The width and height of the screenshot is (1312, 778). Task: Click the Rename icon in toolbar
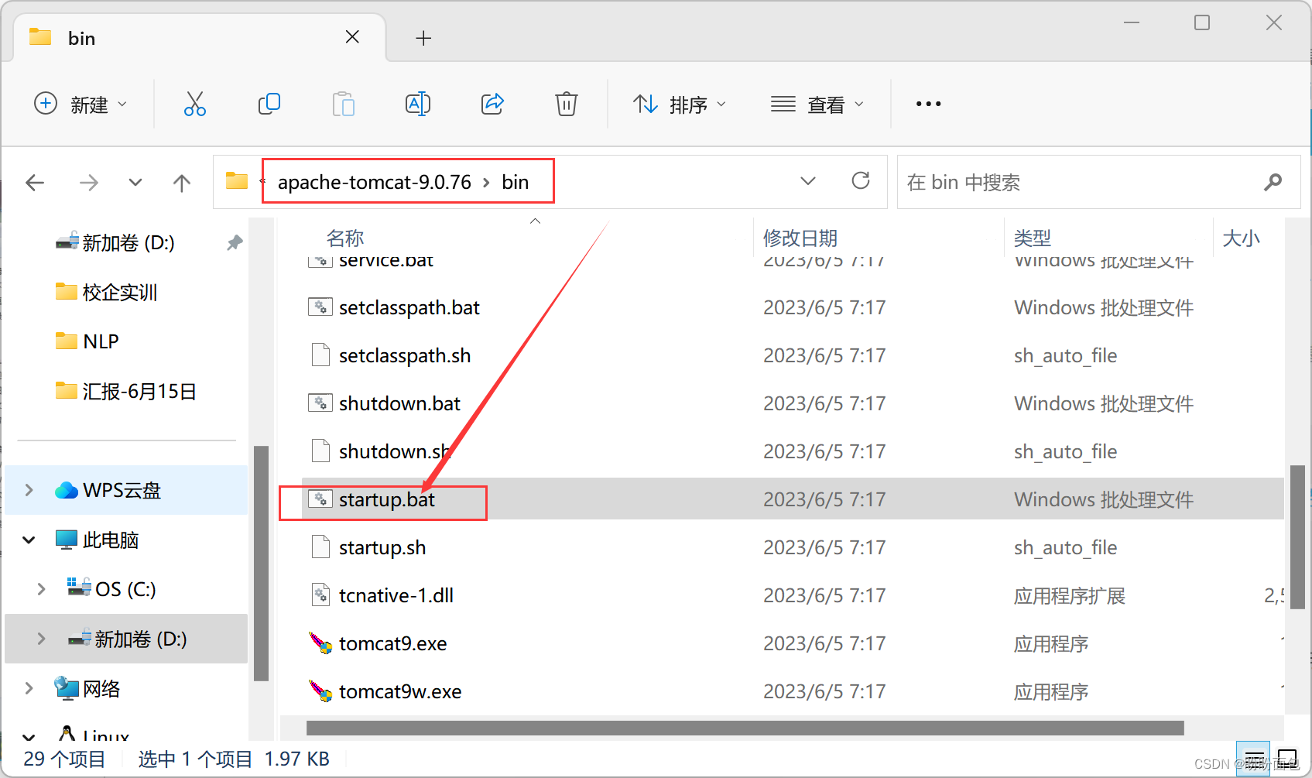(418, 104)
